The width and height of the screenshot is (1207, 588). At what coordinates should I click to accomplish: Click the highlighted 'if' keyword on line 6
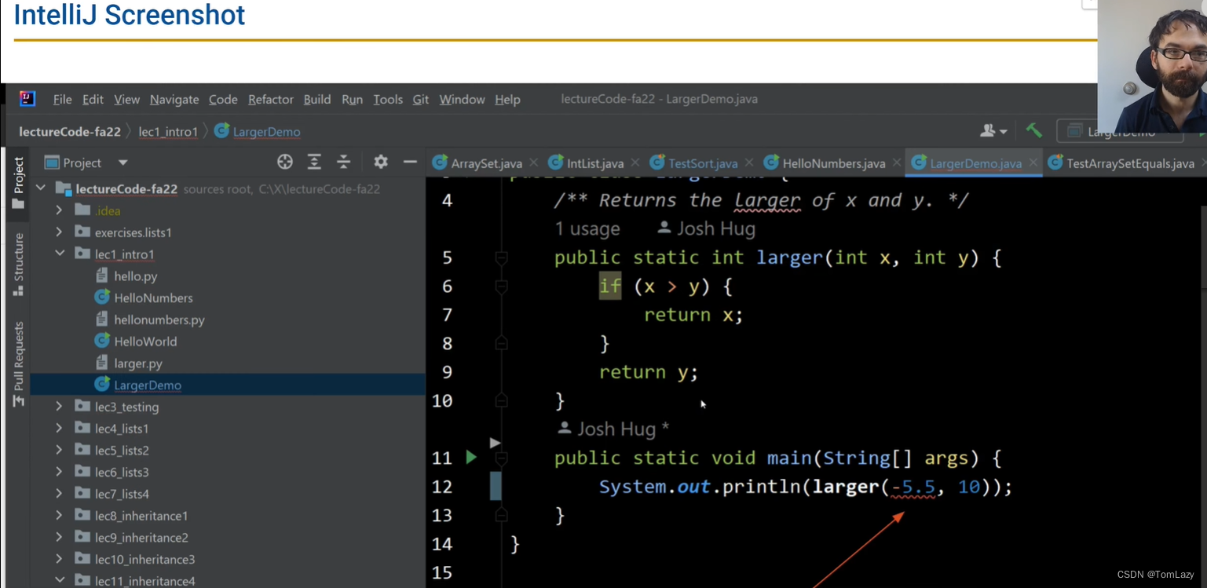(x=610, y=287)
